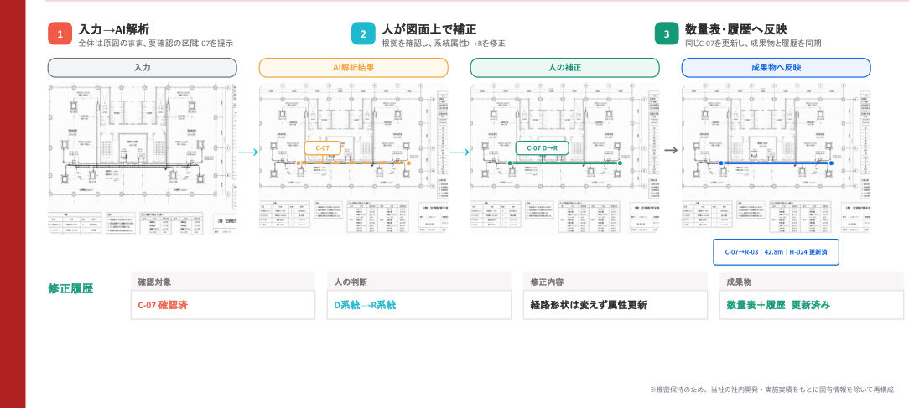Click the red step 1 badge
The width and height of the screenshot is (909, 408).
pyautogui.click(x=60, y=34)
